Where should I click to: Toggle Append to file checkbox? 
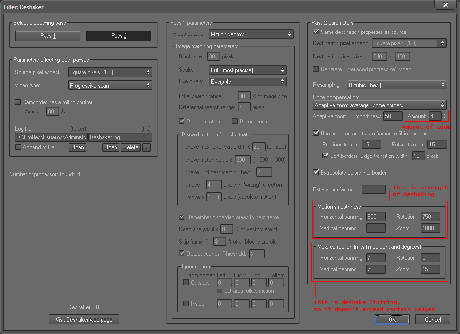tap(18, 147)
